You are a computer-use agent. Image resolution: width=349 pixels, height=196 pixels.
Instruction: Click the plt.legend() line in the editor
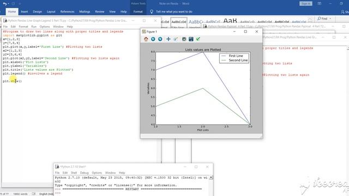tap(33, 73)
